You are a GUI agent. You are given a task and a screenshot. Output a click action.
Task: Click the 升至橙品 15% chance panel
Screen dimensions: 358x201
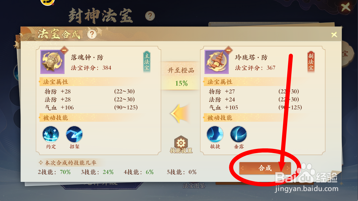pyautogui.click(x=181, y=76)
